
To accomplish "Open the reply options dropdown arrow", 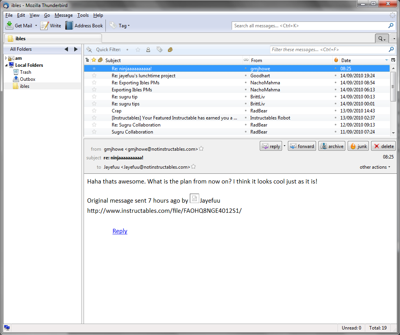I will 284,146.
